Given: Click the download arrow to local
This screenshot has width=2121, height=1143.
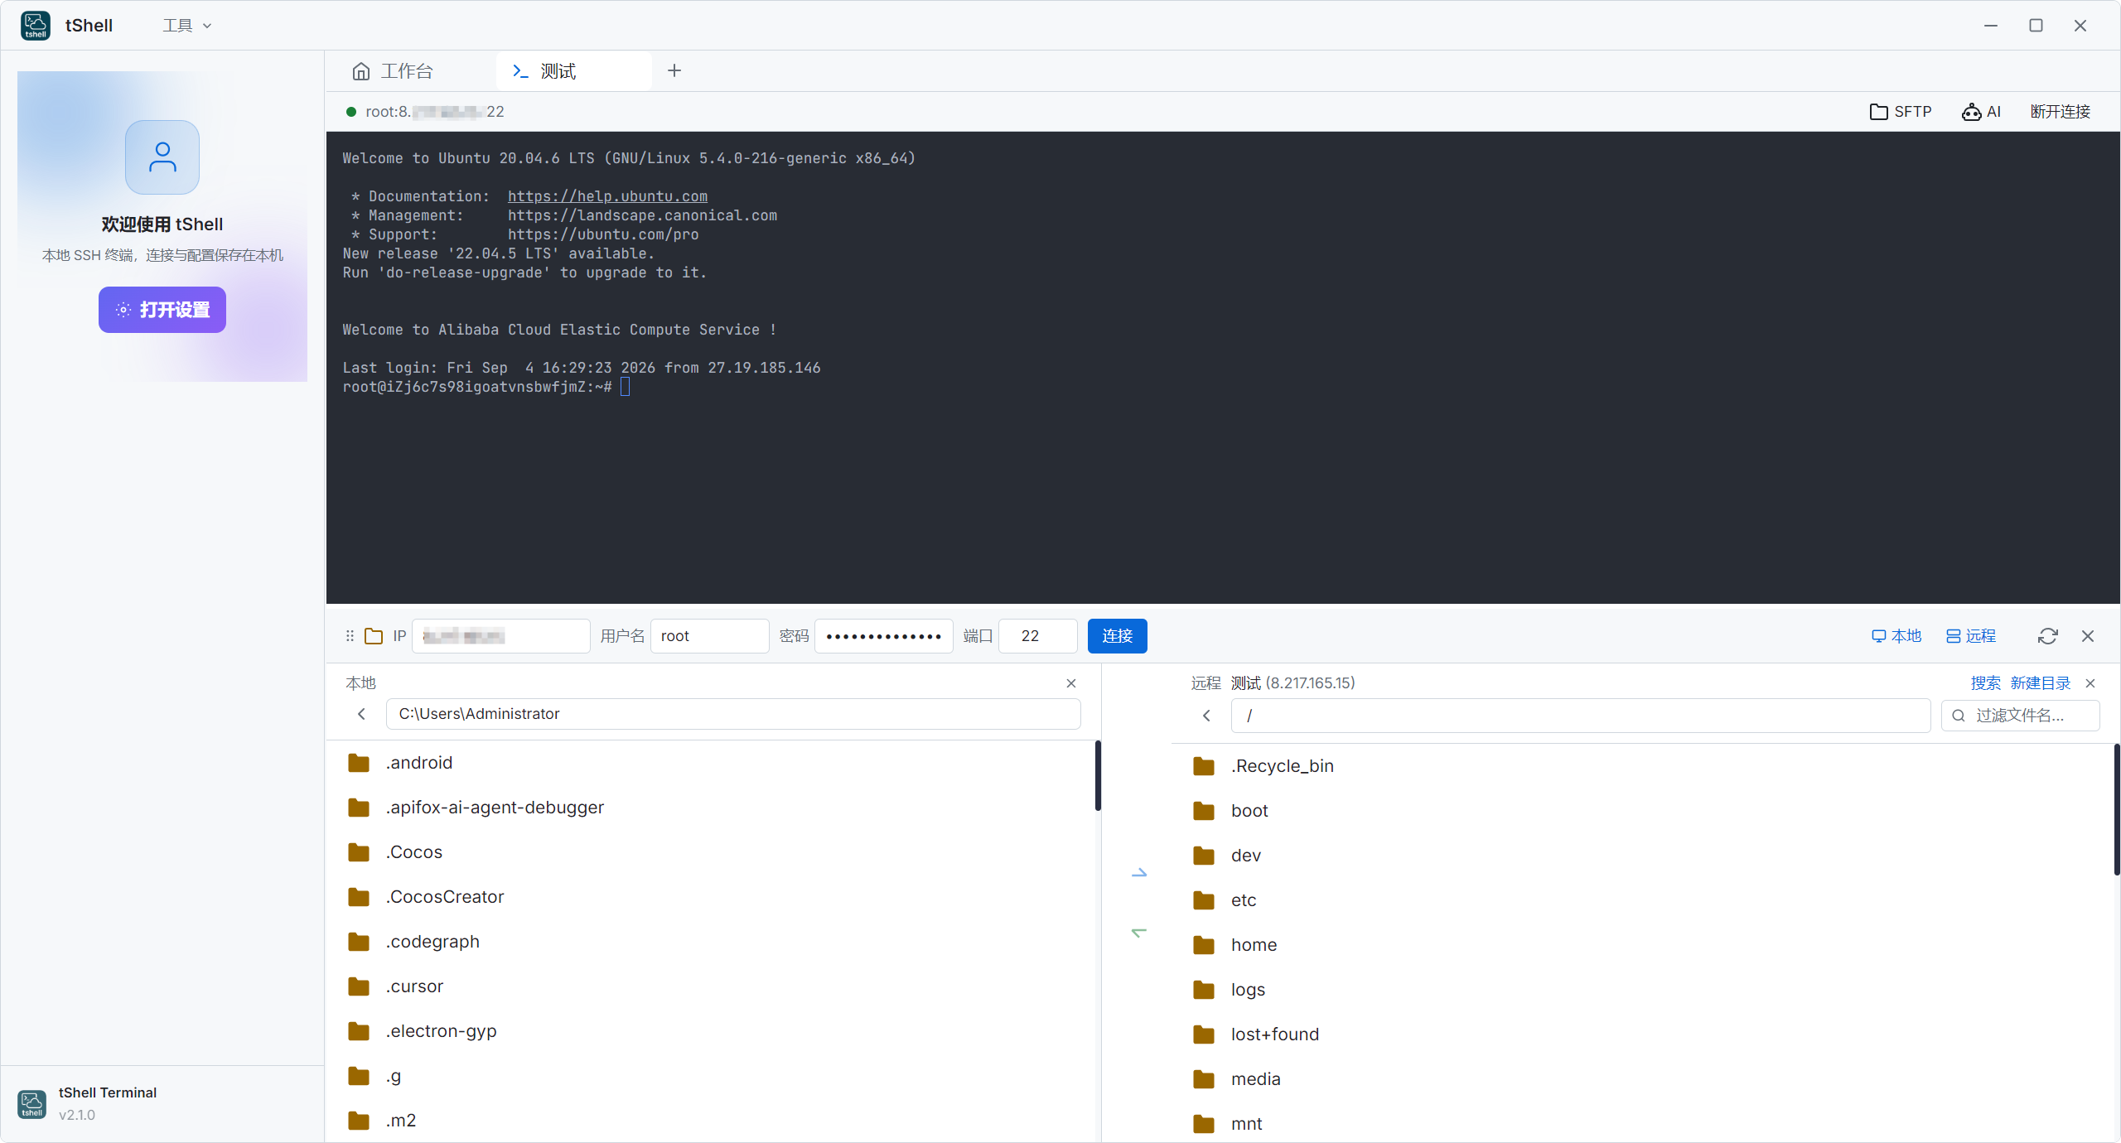Looking at the screenshot, I should point(1139,933).
